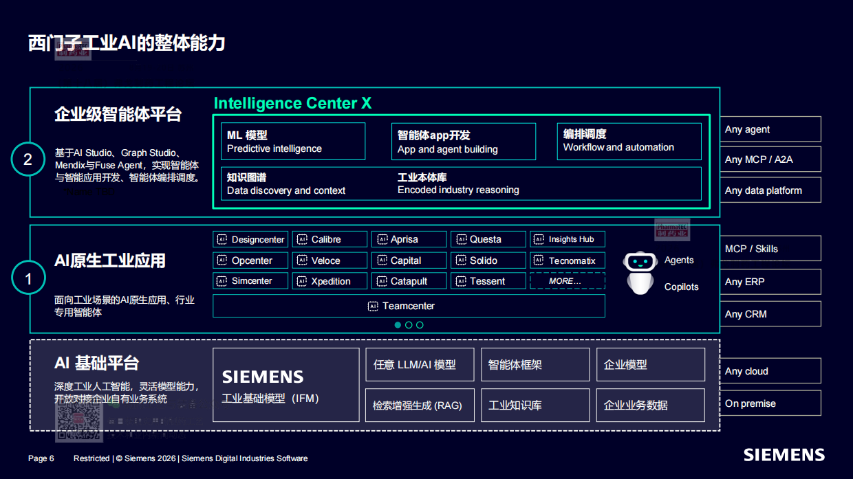
Task: Select the first filled carousel dot
Action: [x=398, y=325]
